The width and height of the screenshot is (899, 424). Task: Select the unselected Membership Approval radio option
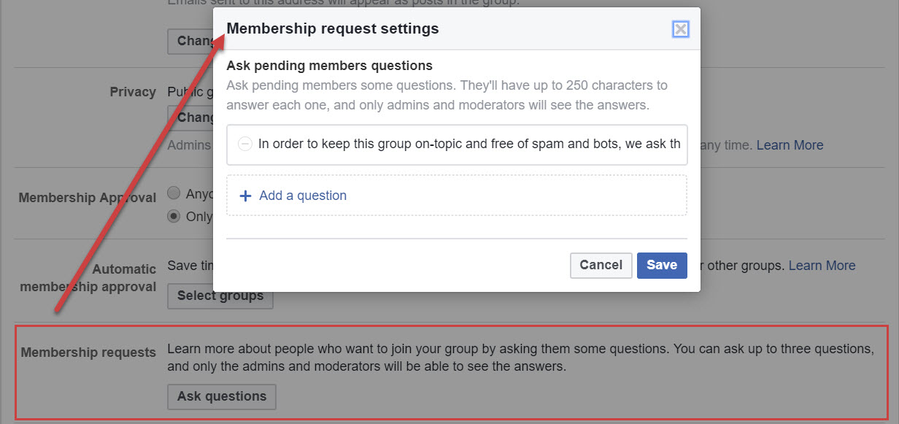(x=174, y=193)
